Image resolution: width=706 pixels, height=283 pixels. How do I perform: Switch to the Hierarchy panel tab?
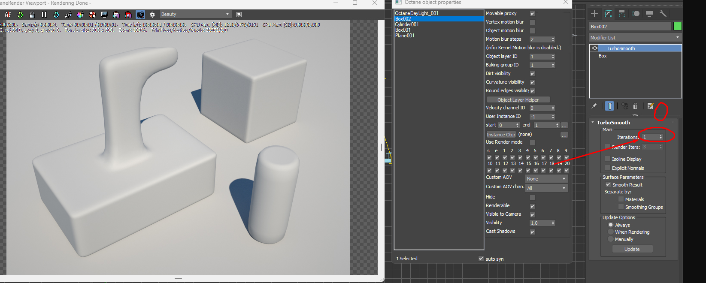pos(622,14)
